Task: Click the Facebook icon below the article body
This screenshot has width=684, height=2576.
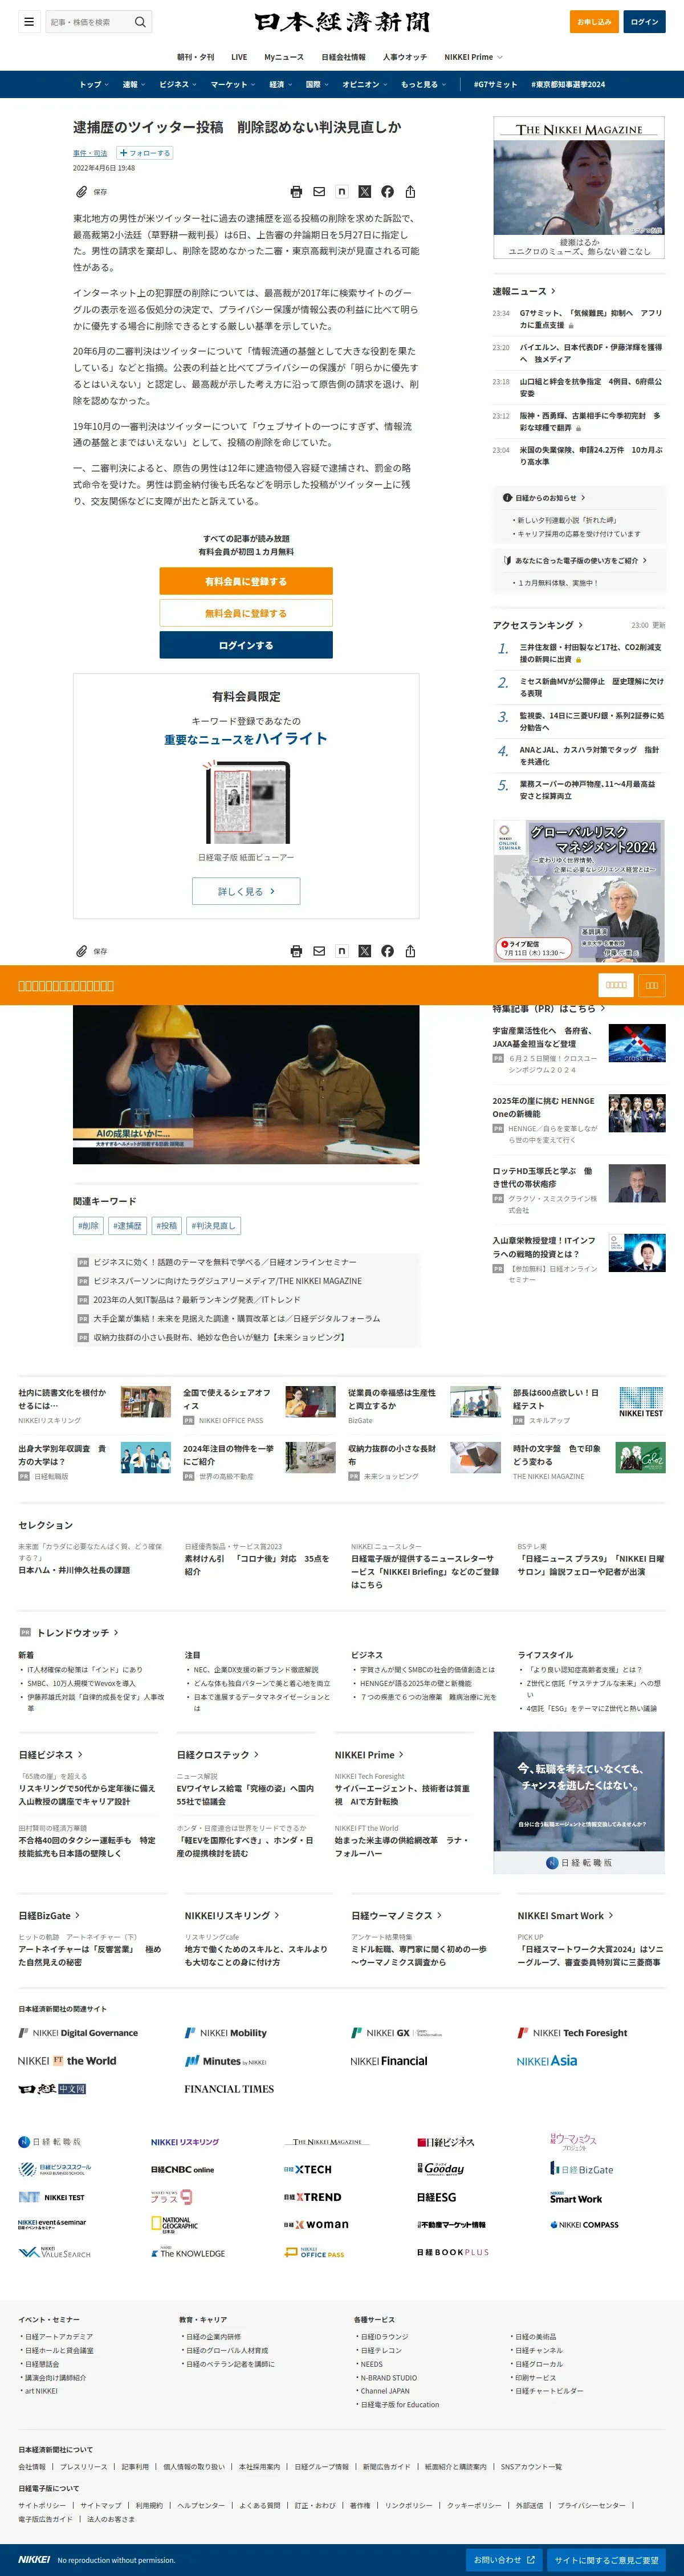Action: (387, 951)
